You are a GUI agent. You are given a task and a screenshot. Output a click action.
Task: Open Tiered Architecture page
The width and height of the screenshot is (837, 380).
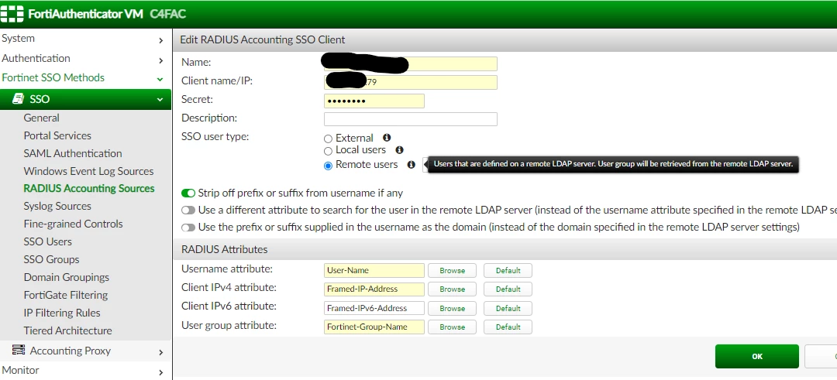(x=67, y=330)
